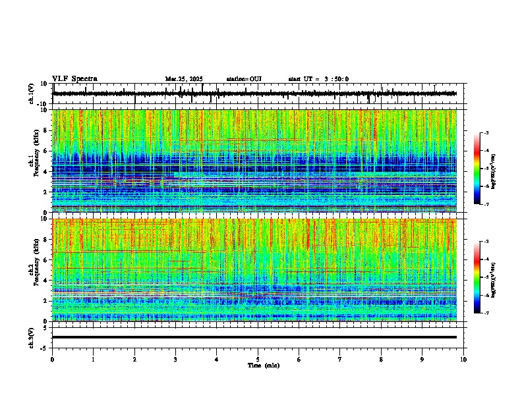Image resolution: width=522 pixels, height=403 pixels.
Task: Click the ch.1 colorbar log(PSD) label
Action: tap(494, 171)
